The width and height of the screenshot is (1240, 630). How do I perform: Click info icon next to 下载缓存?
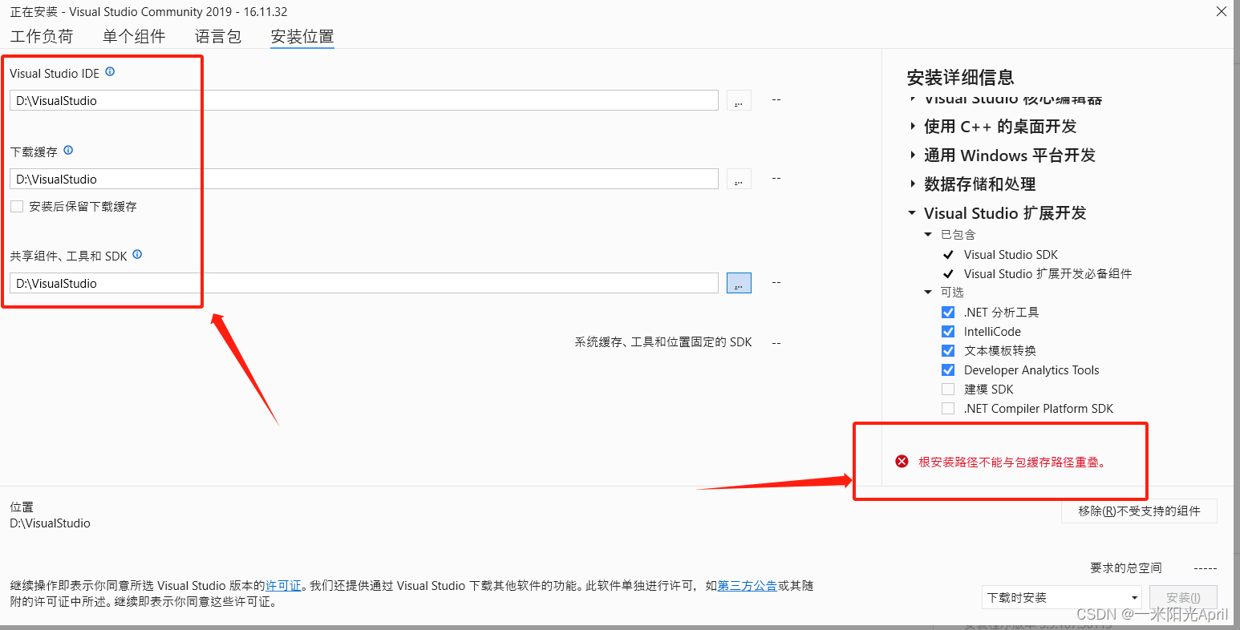[x=68, y=150]
